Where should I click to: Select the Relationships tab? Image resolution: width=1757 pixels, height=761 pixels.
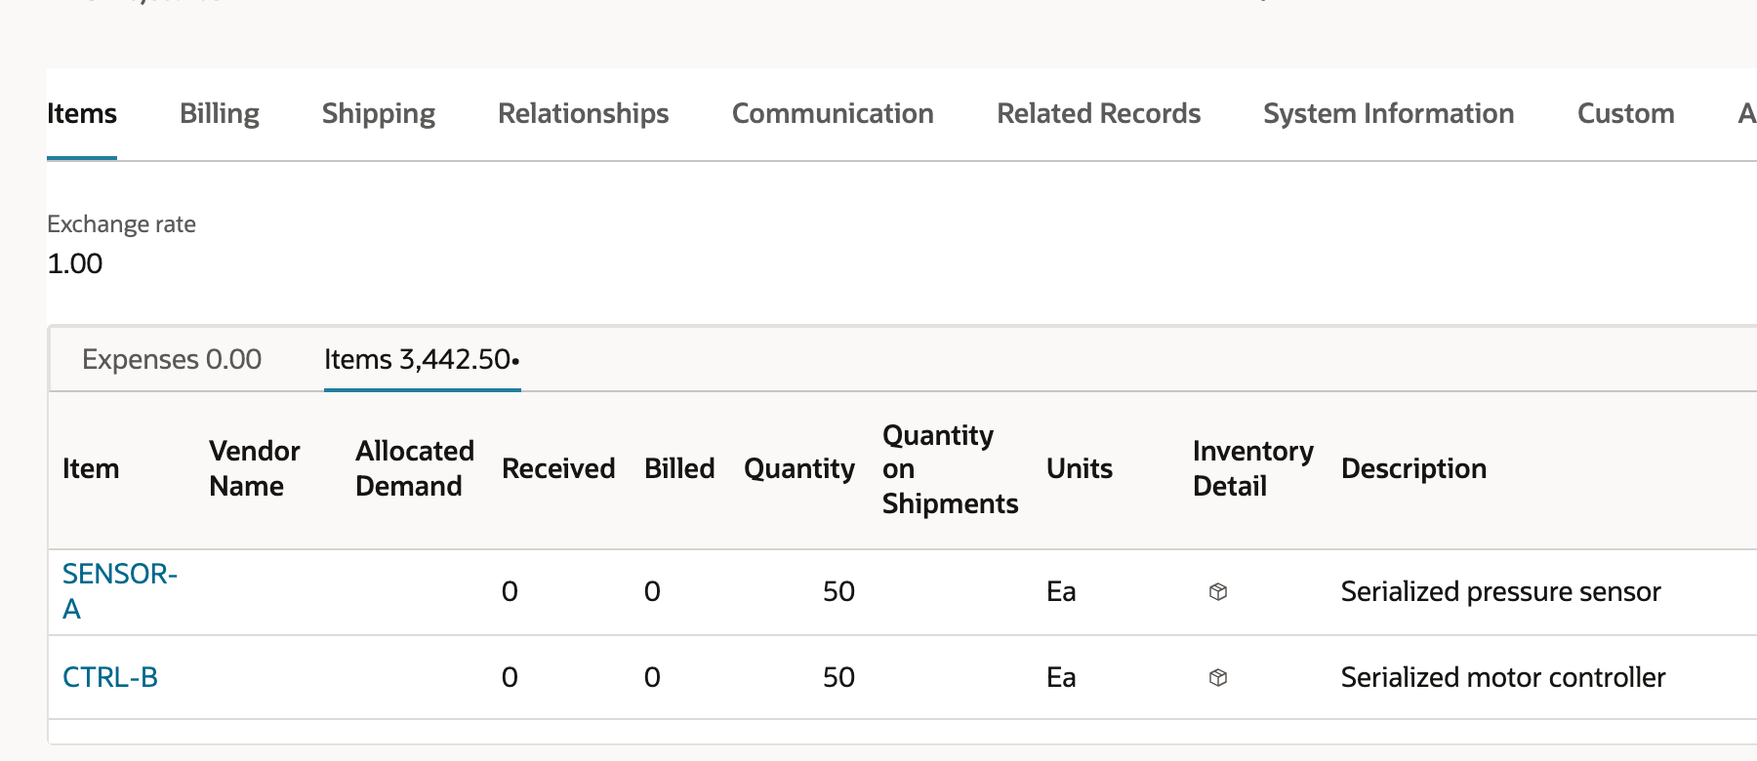(x=584, y=113)
